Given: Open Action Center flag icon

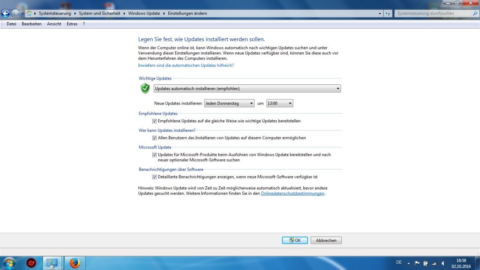Looking at the screenshot, I should pyautogui.click(x=417, y=263).
